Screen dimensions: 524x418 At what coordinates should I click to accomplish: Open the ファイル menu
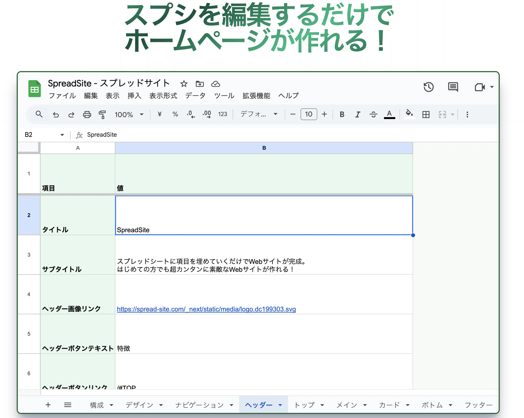point(62,96)
